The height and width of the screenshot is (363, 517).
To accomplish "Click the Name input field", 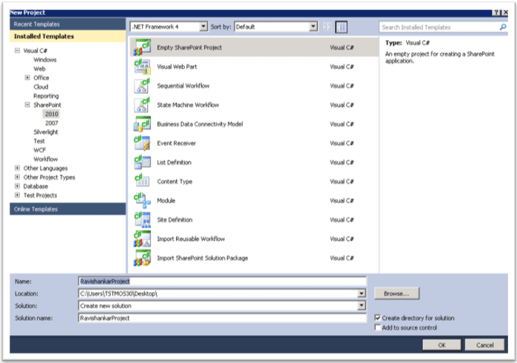I will (x=222, y=281).
